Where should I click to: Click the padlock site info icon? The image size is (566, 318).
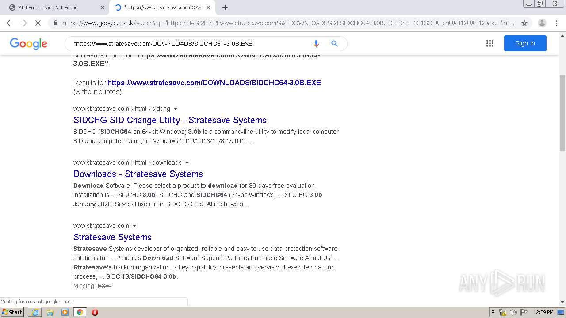click(55, 23)
